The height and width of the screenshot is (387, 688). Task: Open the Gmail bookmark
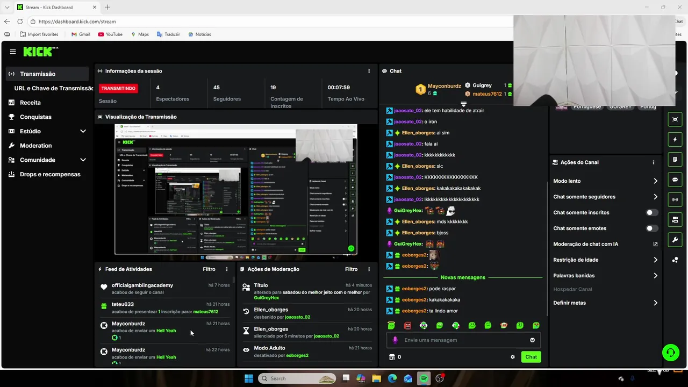[x=81, y=34]
